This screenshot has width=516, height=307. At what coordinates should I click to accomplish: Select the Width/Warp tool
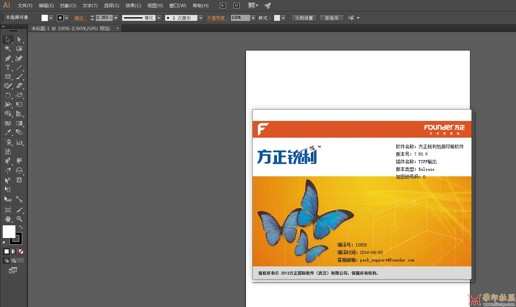pos(8,104)
